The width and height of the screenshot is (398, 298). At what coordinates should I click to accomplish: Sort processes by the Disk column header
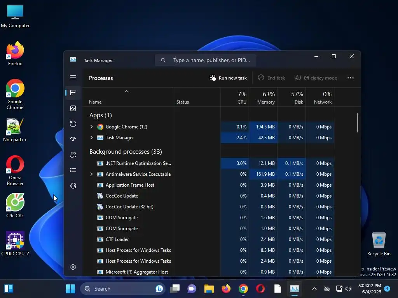pos(292,97)
